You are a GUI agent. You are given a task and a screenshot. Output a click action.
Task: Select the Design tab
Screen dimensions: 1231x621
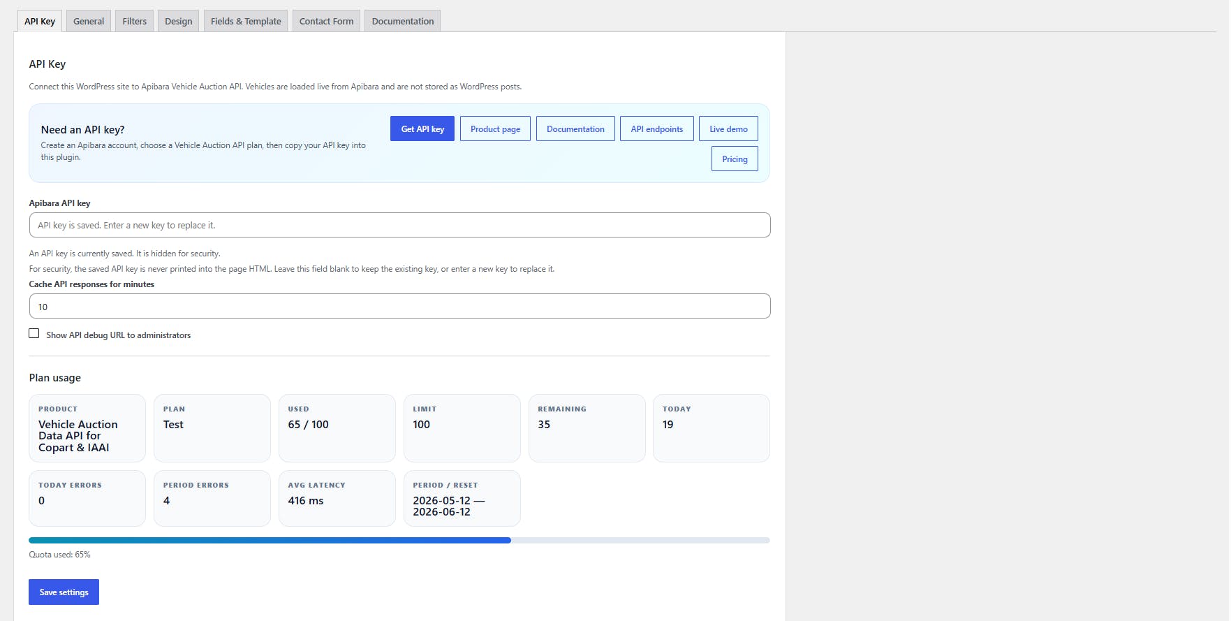click(x=179, y=21)
